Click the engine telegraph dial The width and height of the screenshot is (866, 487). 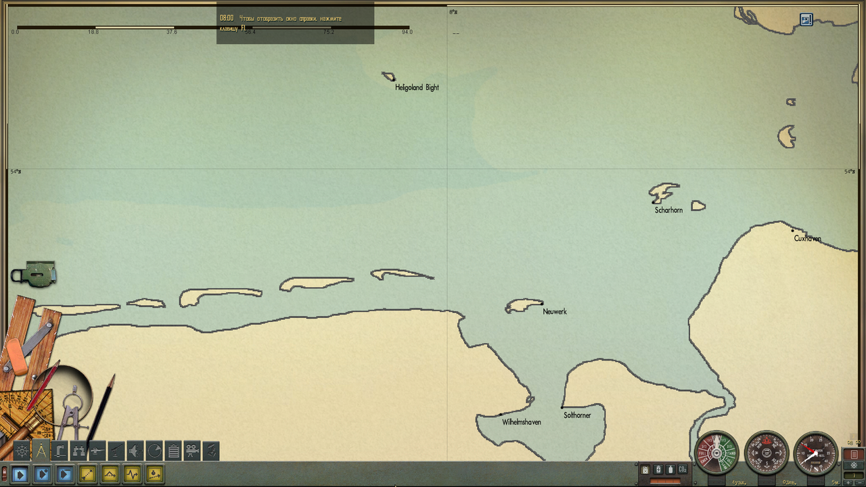click(716, 453)
